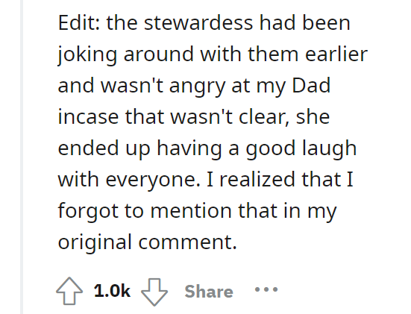411x314 pixels.
Task: Click the 1.0k vote score
Action: (x=112, y=291)
